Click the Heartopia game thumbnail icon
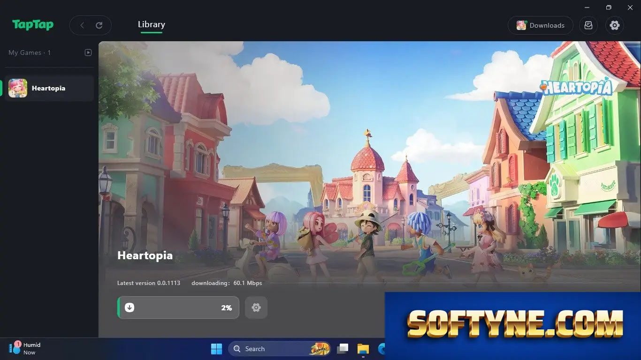This screenshot has height=360, width=641. pyautogui.click(x=18, y=88)
